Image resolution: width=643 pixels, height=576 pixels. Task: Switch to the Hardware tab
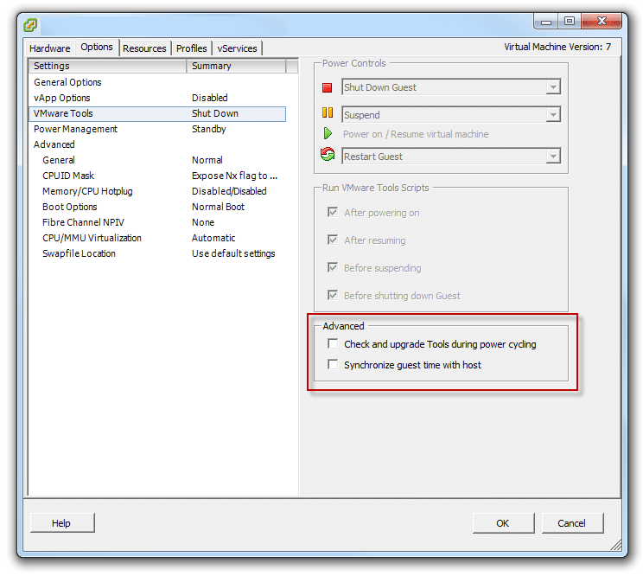tap(49, 48)
